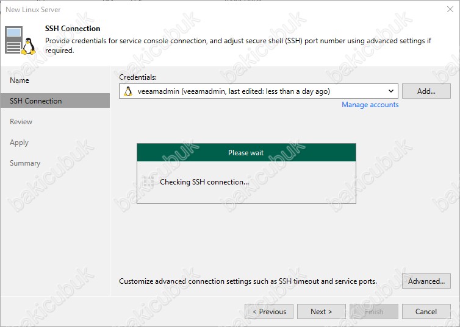Click the 'SSH Connection' heading text

(73, 29)
